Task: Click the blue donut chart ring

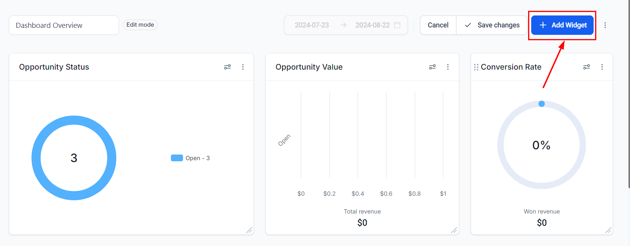Action: point(36,158)
